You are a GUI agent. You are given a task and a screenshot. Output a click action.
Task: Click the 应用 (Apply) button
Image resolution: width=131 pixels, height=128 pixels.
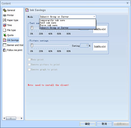coord(121,124)
